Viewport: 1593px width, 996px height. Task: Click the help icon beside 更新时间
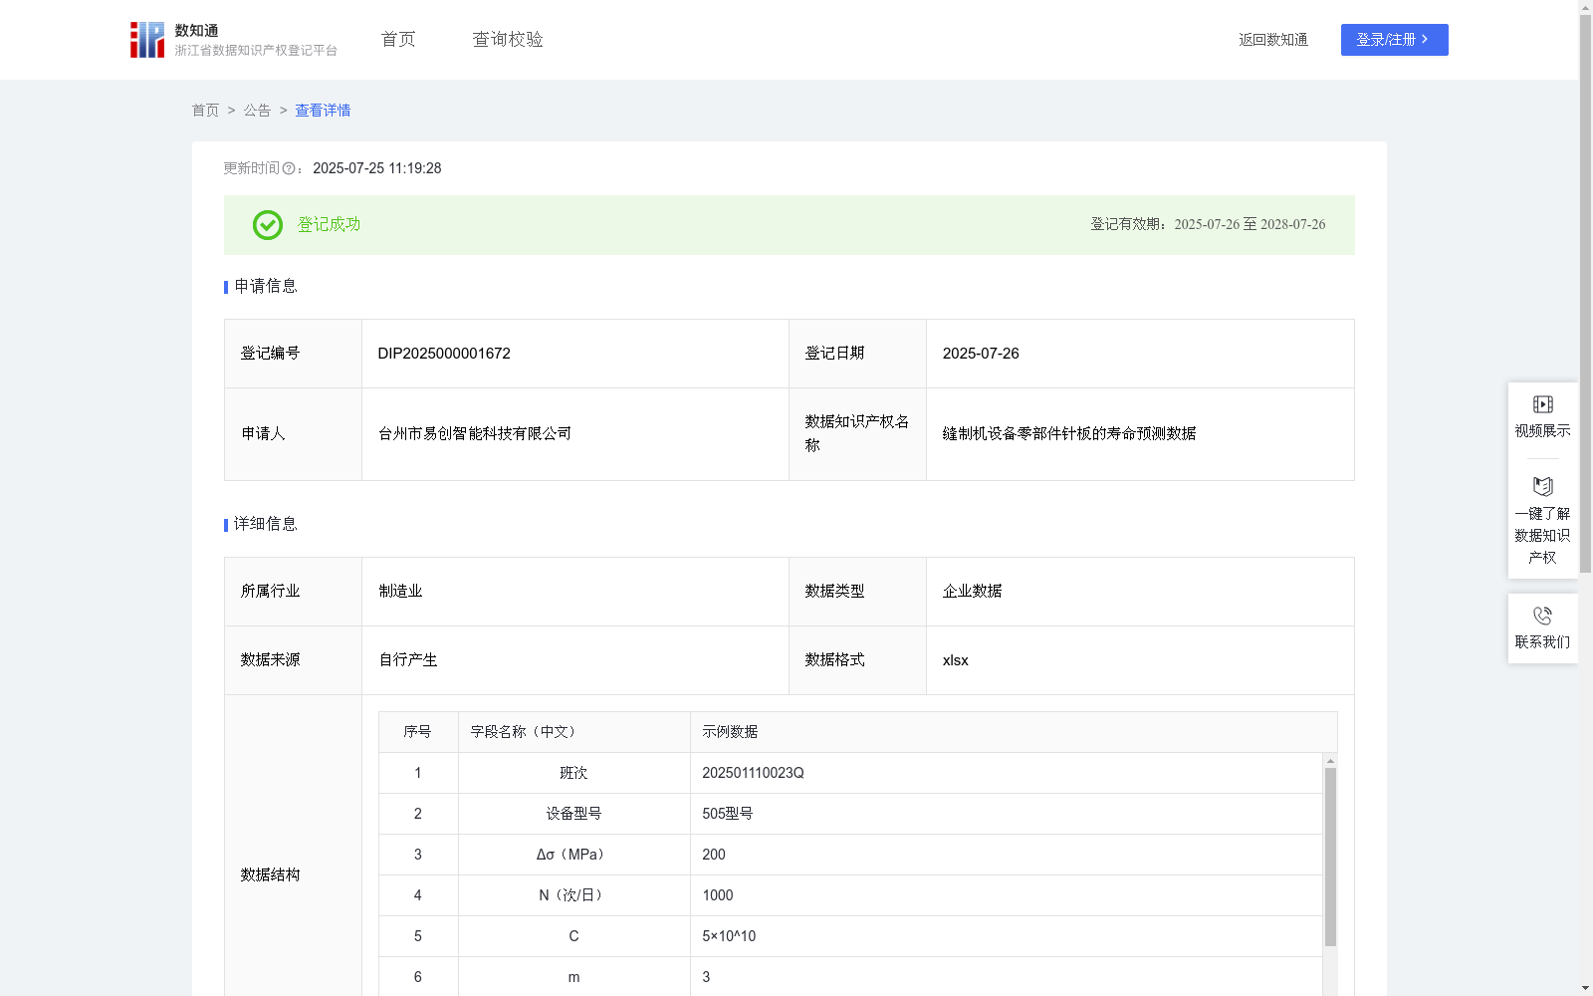(x=289, y=168)
